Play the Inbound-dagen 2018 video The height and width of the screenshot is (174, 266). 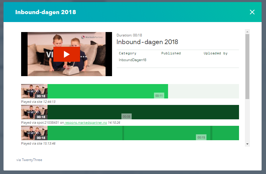[x=67, y=54]
